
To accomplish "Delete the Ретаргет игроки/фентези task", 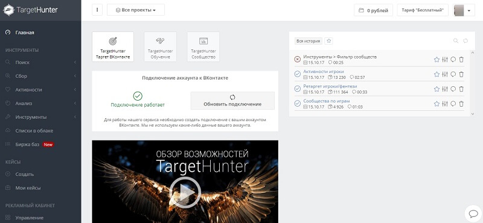I will [x=461, y=89].
